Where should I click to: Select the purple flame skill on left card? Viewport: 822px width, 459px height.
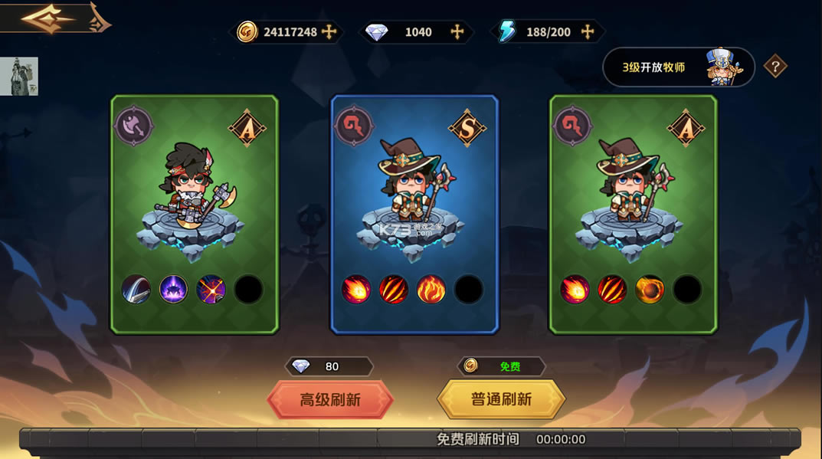tap(174, 290)
